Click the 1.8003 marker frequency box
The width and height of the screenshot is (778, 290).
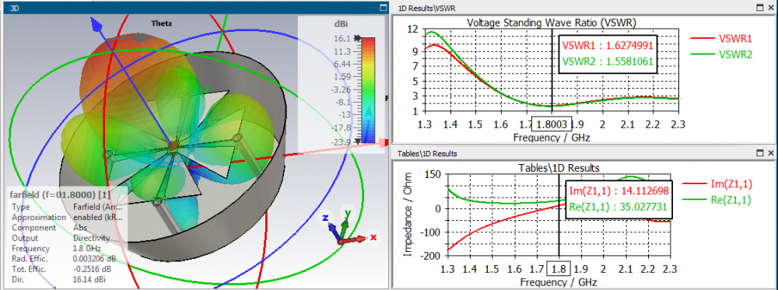pos(552,124)
